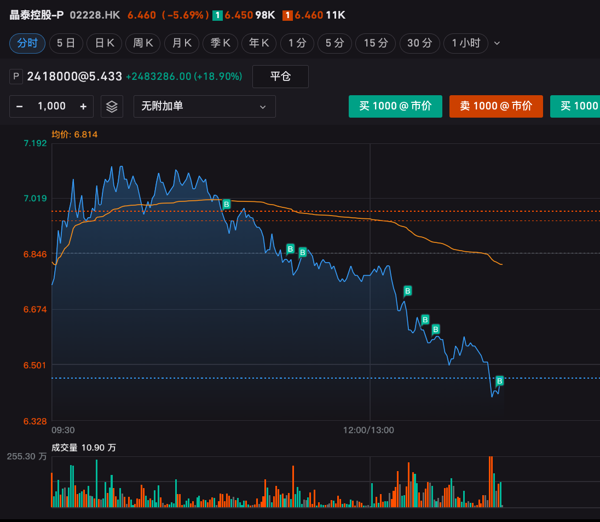Click the minus quantity decrease icon
The height and width of the screenshot is (522, 600).
pyautogui.click(x=20, y=106)
